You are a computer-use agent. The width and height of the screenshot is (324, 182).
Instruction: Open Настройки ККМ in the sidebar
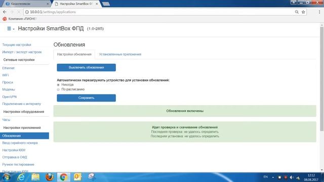(14, 150)
